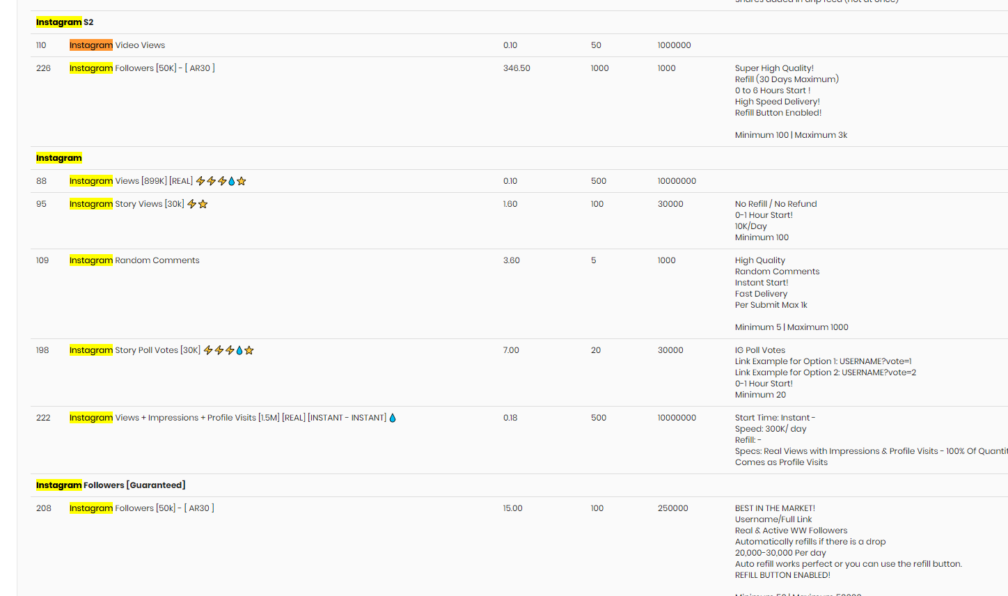
Task: Select Instagram Followers [50k] name in row 208
Action: [x=142, y=508]
